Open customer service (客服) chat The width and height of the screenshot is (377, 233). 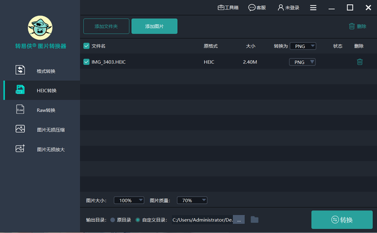[x=252, y=8]
